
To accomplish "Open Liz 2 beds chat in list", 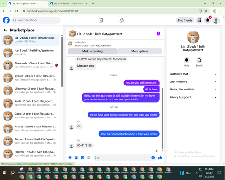I will (30, 40).
